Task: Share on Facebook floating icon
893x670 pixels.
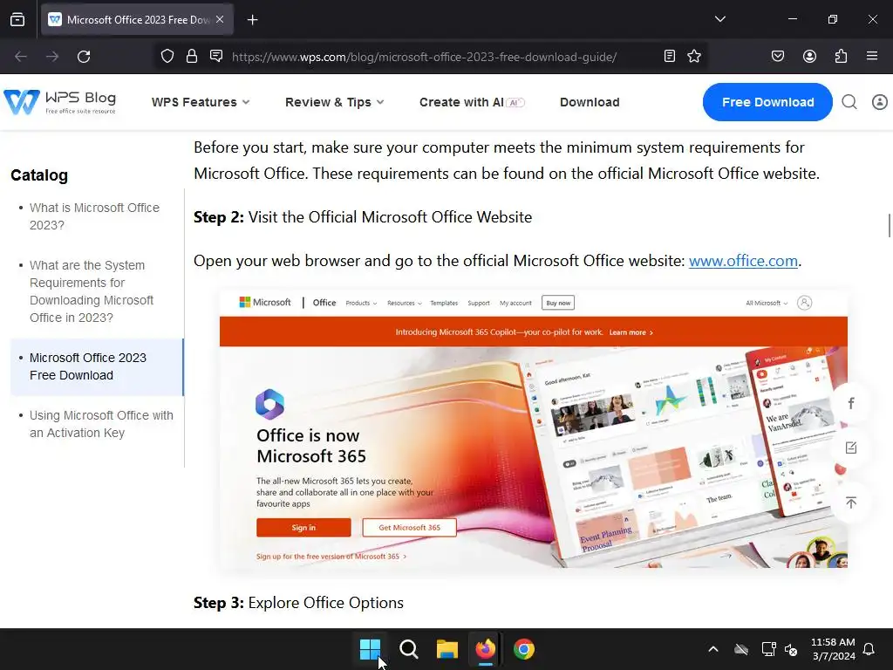Action: (851, 403)
